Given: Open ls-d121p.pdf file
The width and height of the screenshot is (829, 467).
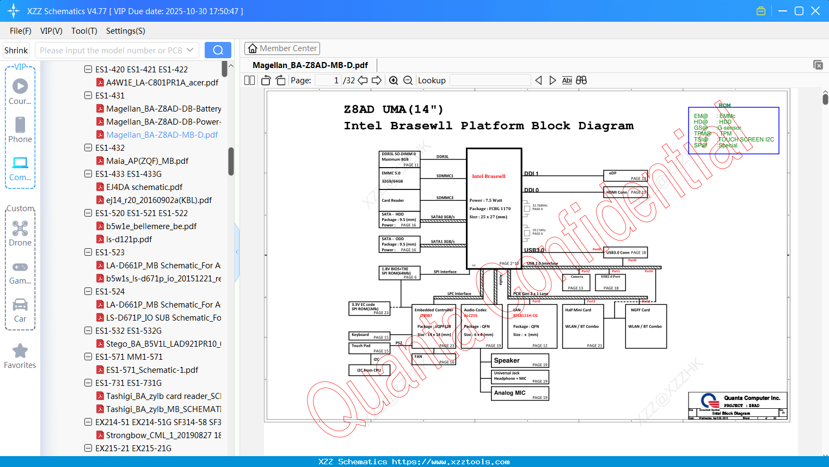Looking at the screenshot, I should [129, 239].
